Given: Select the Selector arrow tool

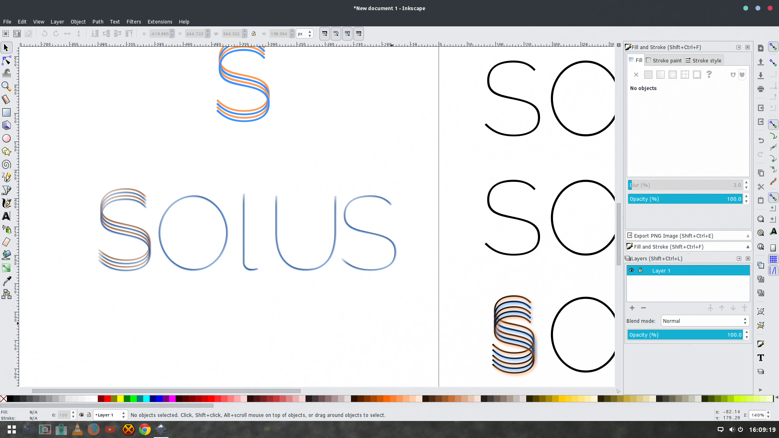Looking at the screenshot, I should [6, 48].
